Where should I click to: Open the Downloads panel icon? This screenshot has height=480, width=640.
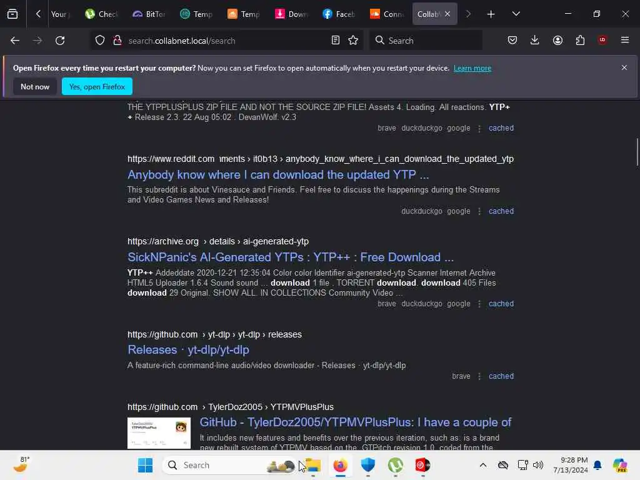point(535,40)
